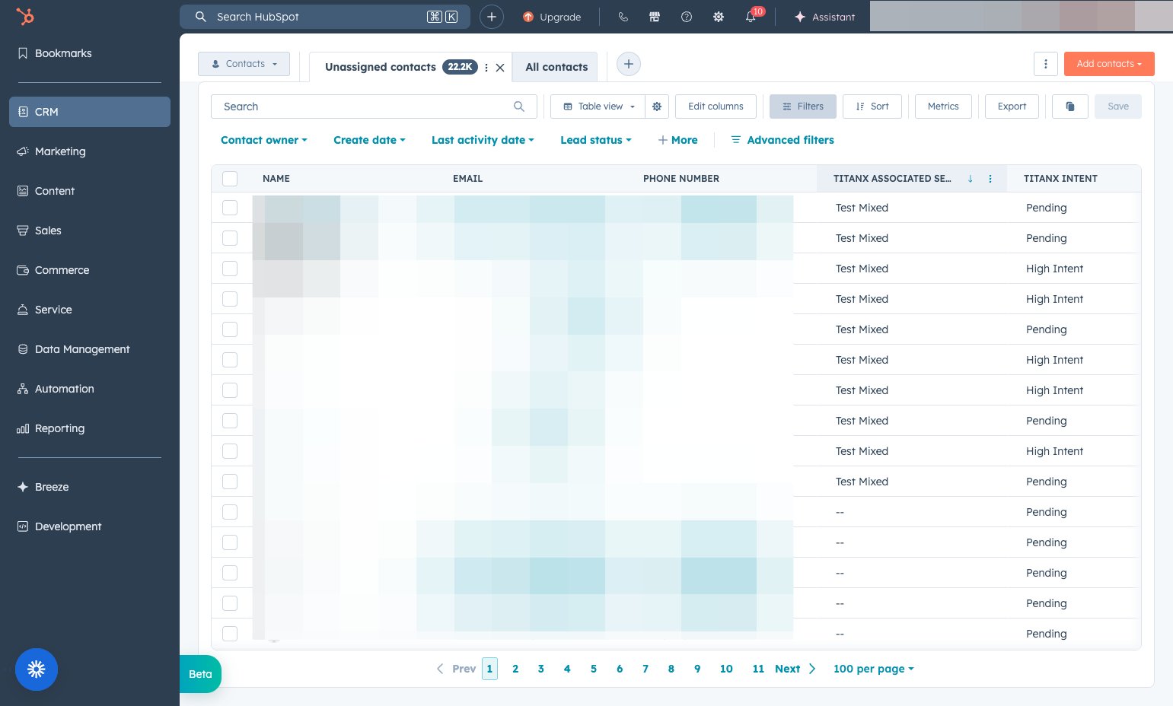Click the HubSpot sprocket logo
1173x706 pixels.
coord(25,16)
